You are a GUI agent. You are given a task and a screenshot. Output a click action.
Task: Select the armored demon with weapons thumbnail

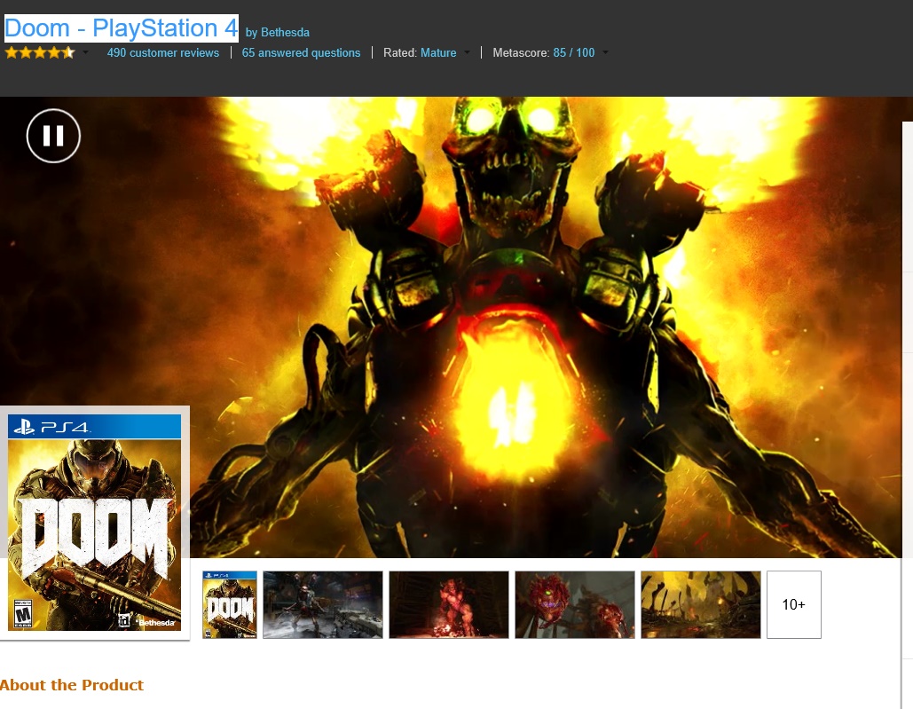(x=323, y=604)
